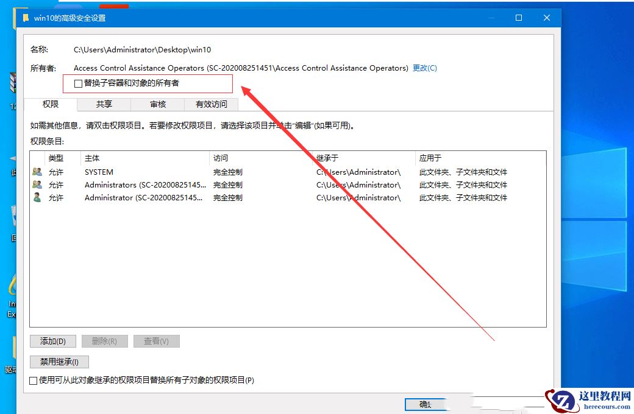This screenshot has width=634, height=414.
Task: Open the 审核 tab
Action: 157,104
